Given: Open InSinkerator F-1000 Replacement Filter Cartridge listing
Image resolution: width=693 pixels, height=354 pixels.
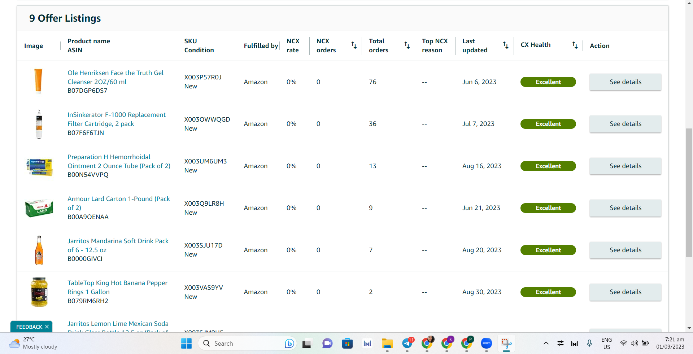Looking at the screenshot, I should (117, 119).
